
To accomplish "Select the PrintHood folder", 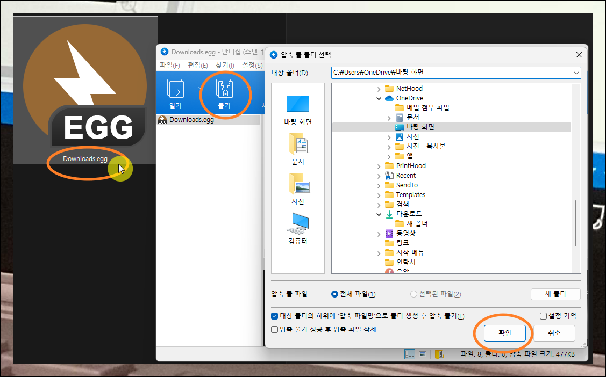I will click(x=405, y=165).
